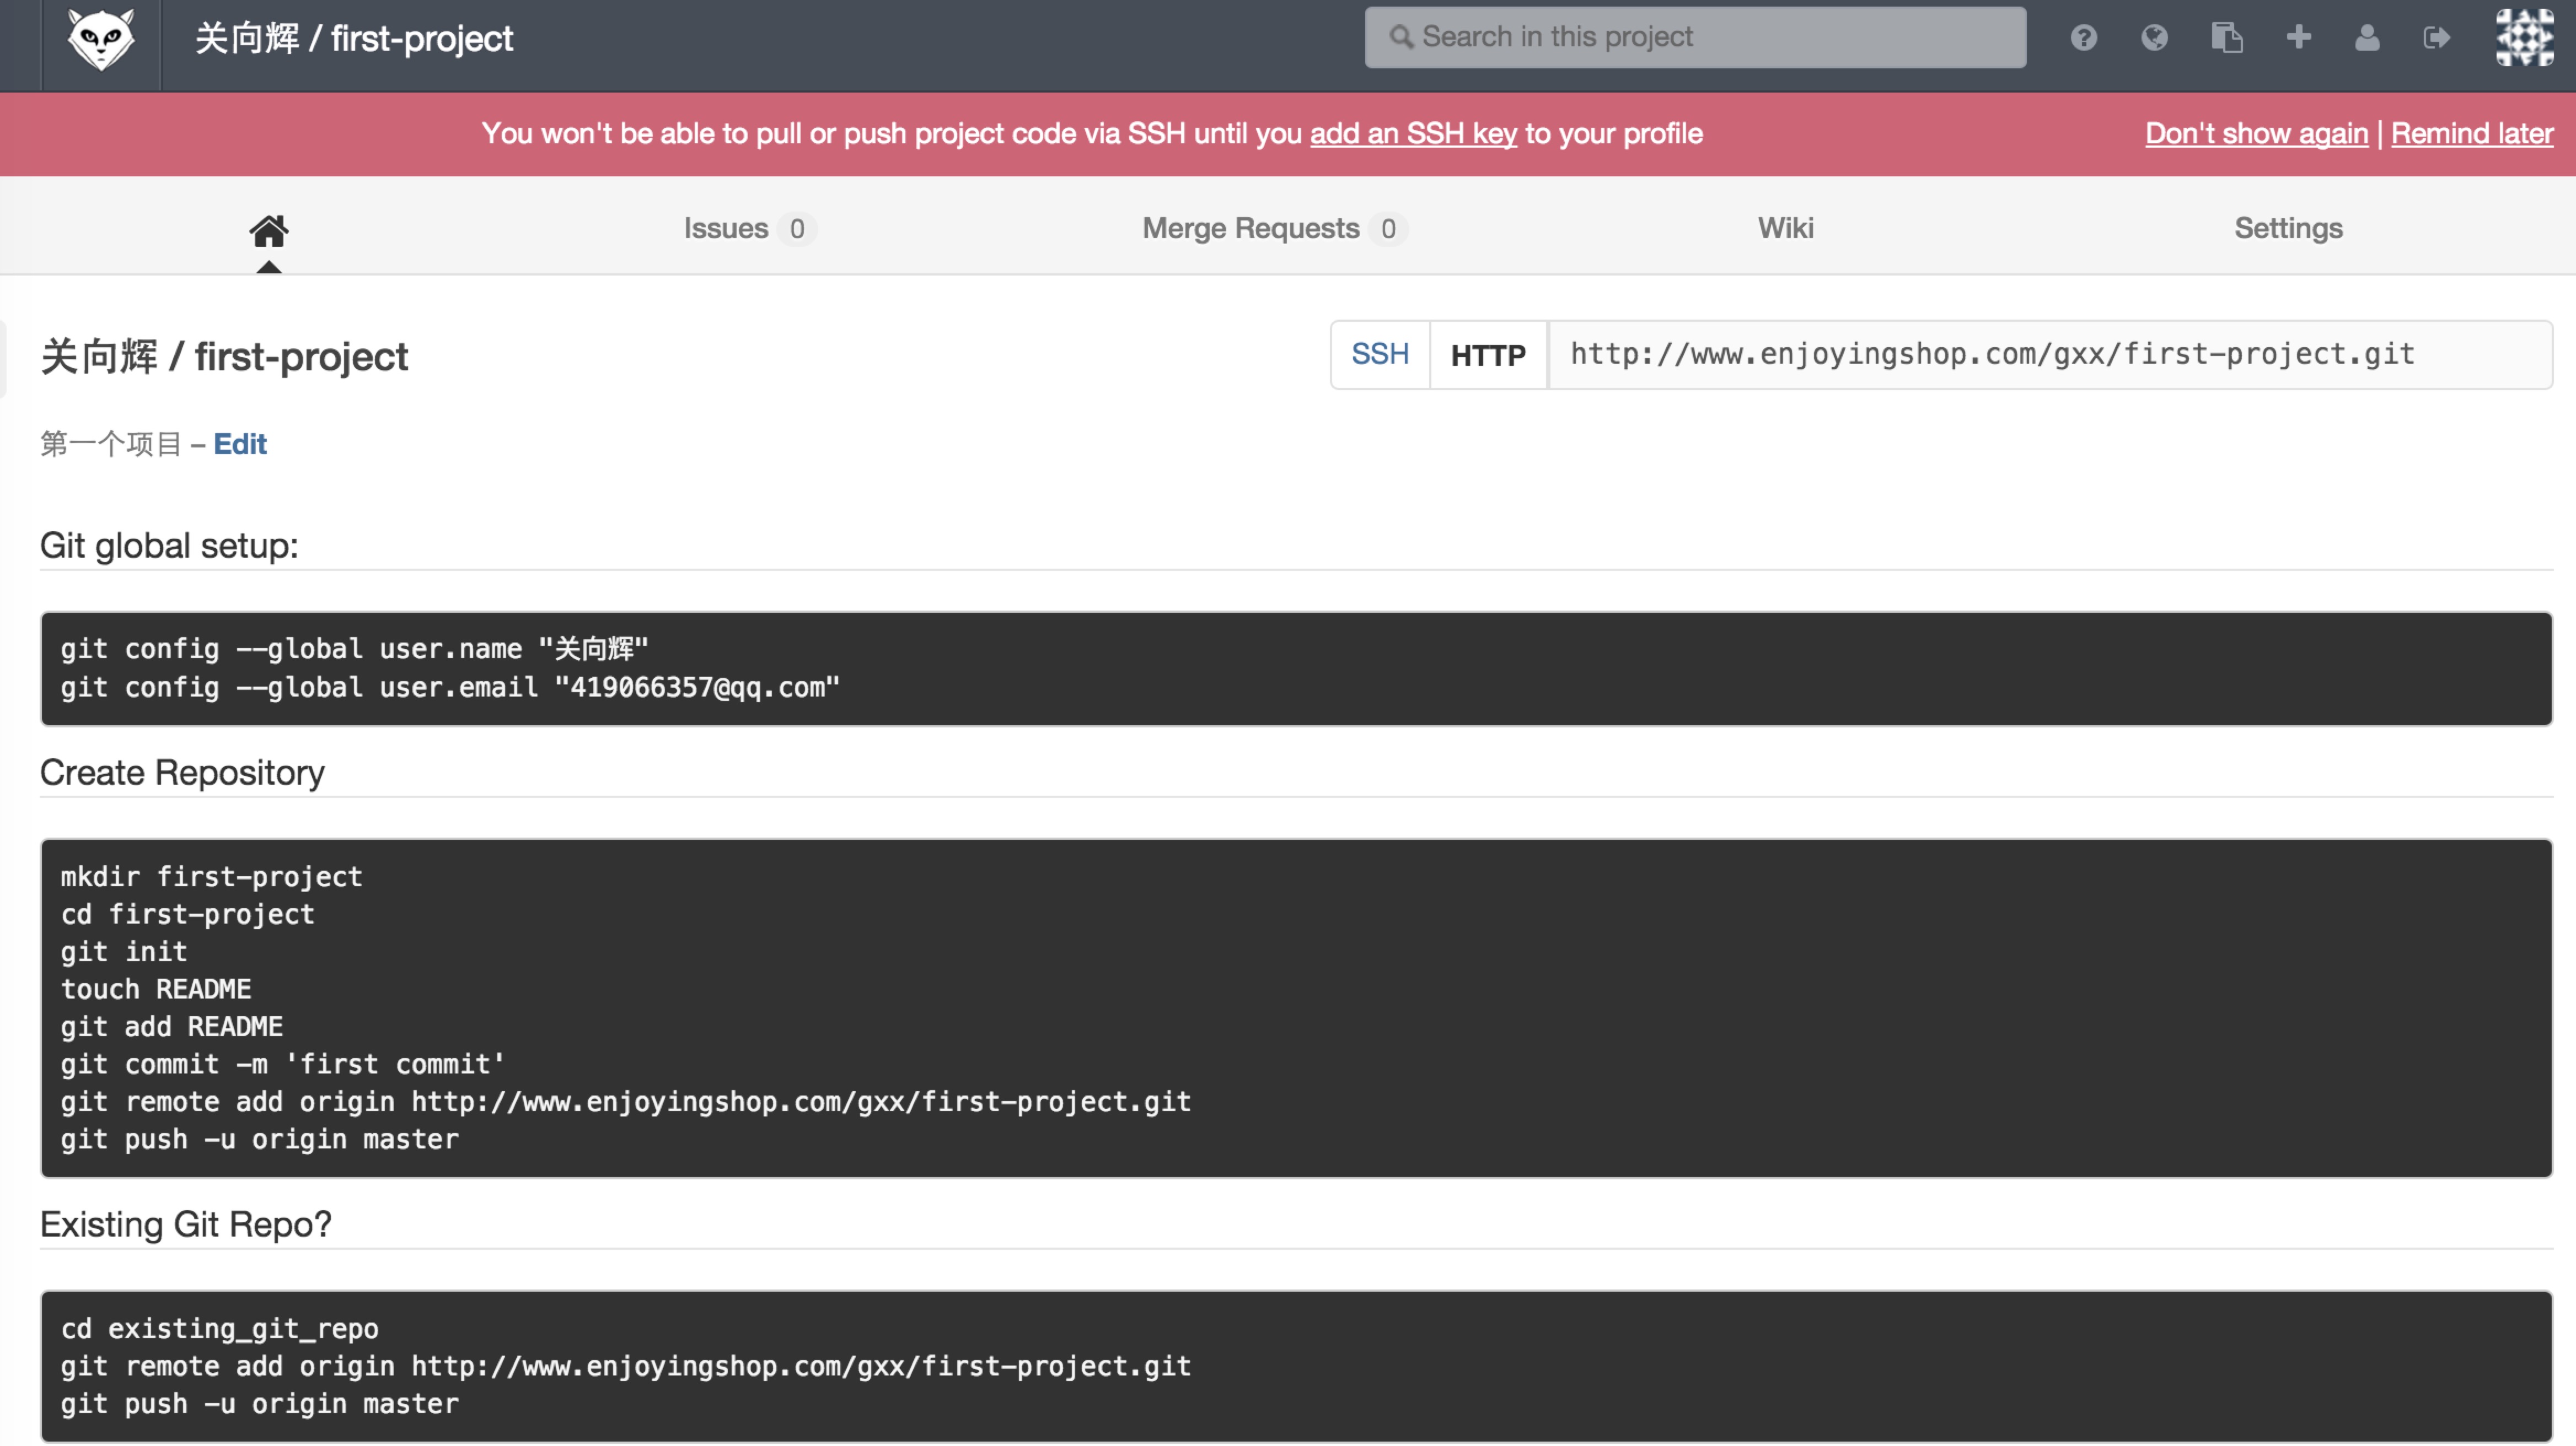
Task: Click the git add README line
Action: [171, 1026]
